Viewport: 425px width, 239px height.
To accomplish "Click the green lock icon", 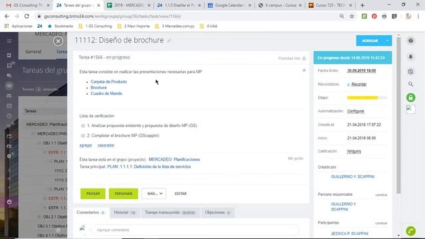I will click(410, 98).
